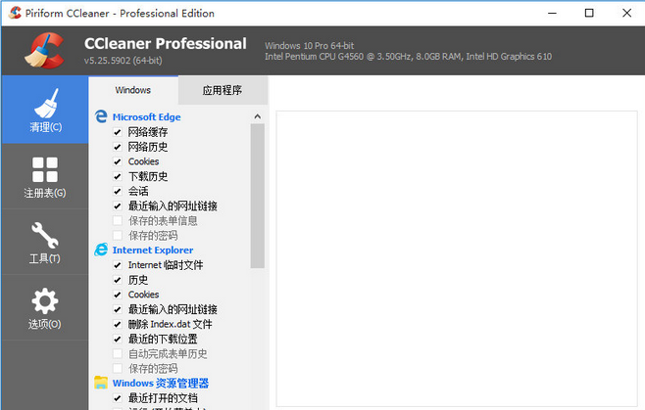Maximize the CCleaner window
Viewport: 645px width, 410px height.
(x=589, y=13)
